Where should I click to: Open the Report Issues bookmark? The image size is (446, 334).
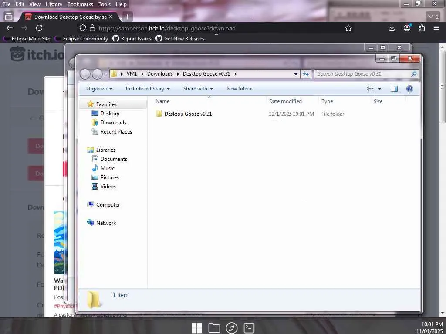point(132,39)
